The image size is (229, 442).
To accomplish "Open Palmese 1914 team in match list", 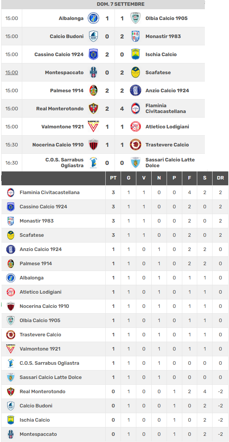I will (67, 90).
